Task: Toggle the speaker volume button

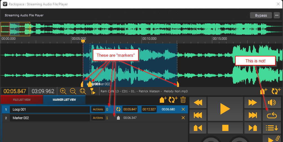Action: [x=272, y=102]
